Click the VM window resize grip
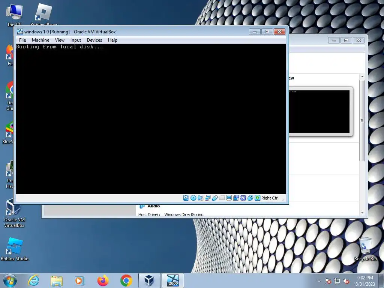384x288 pixels. coord(284,199)
